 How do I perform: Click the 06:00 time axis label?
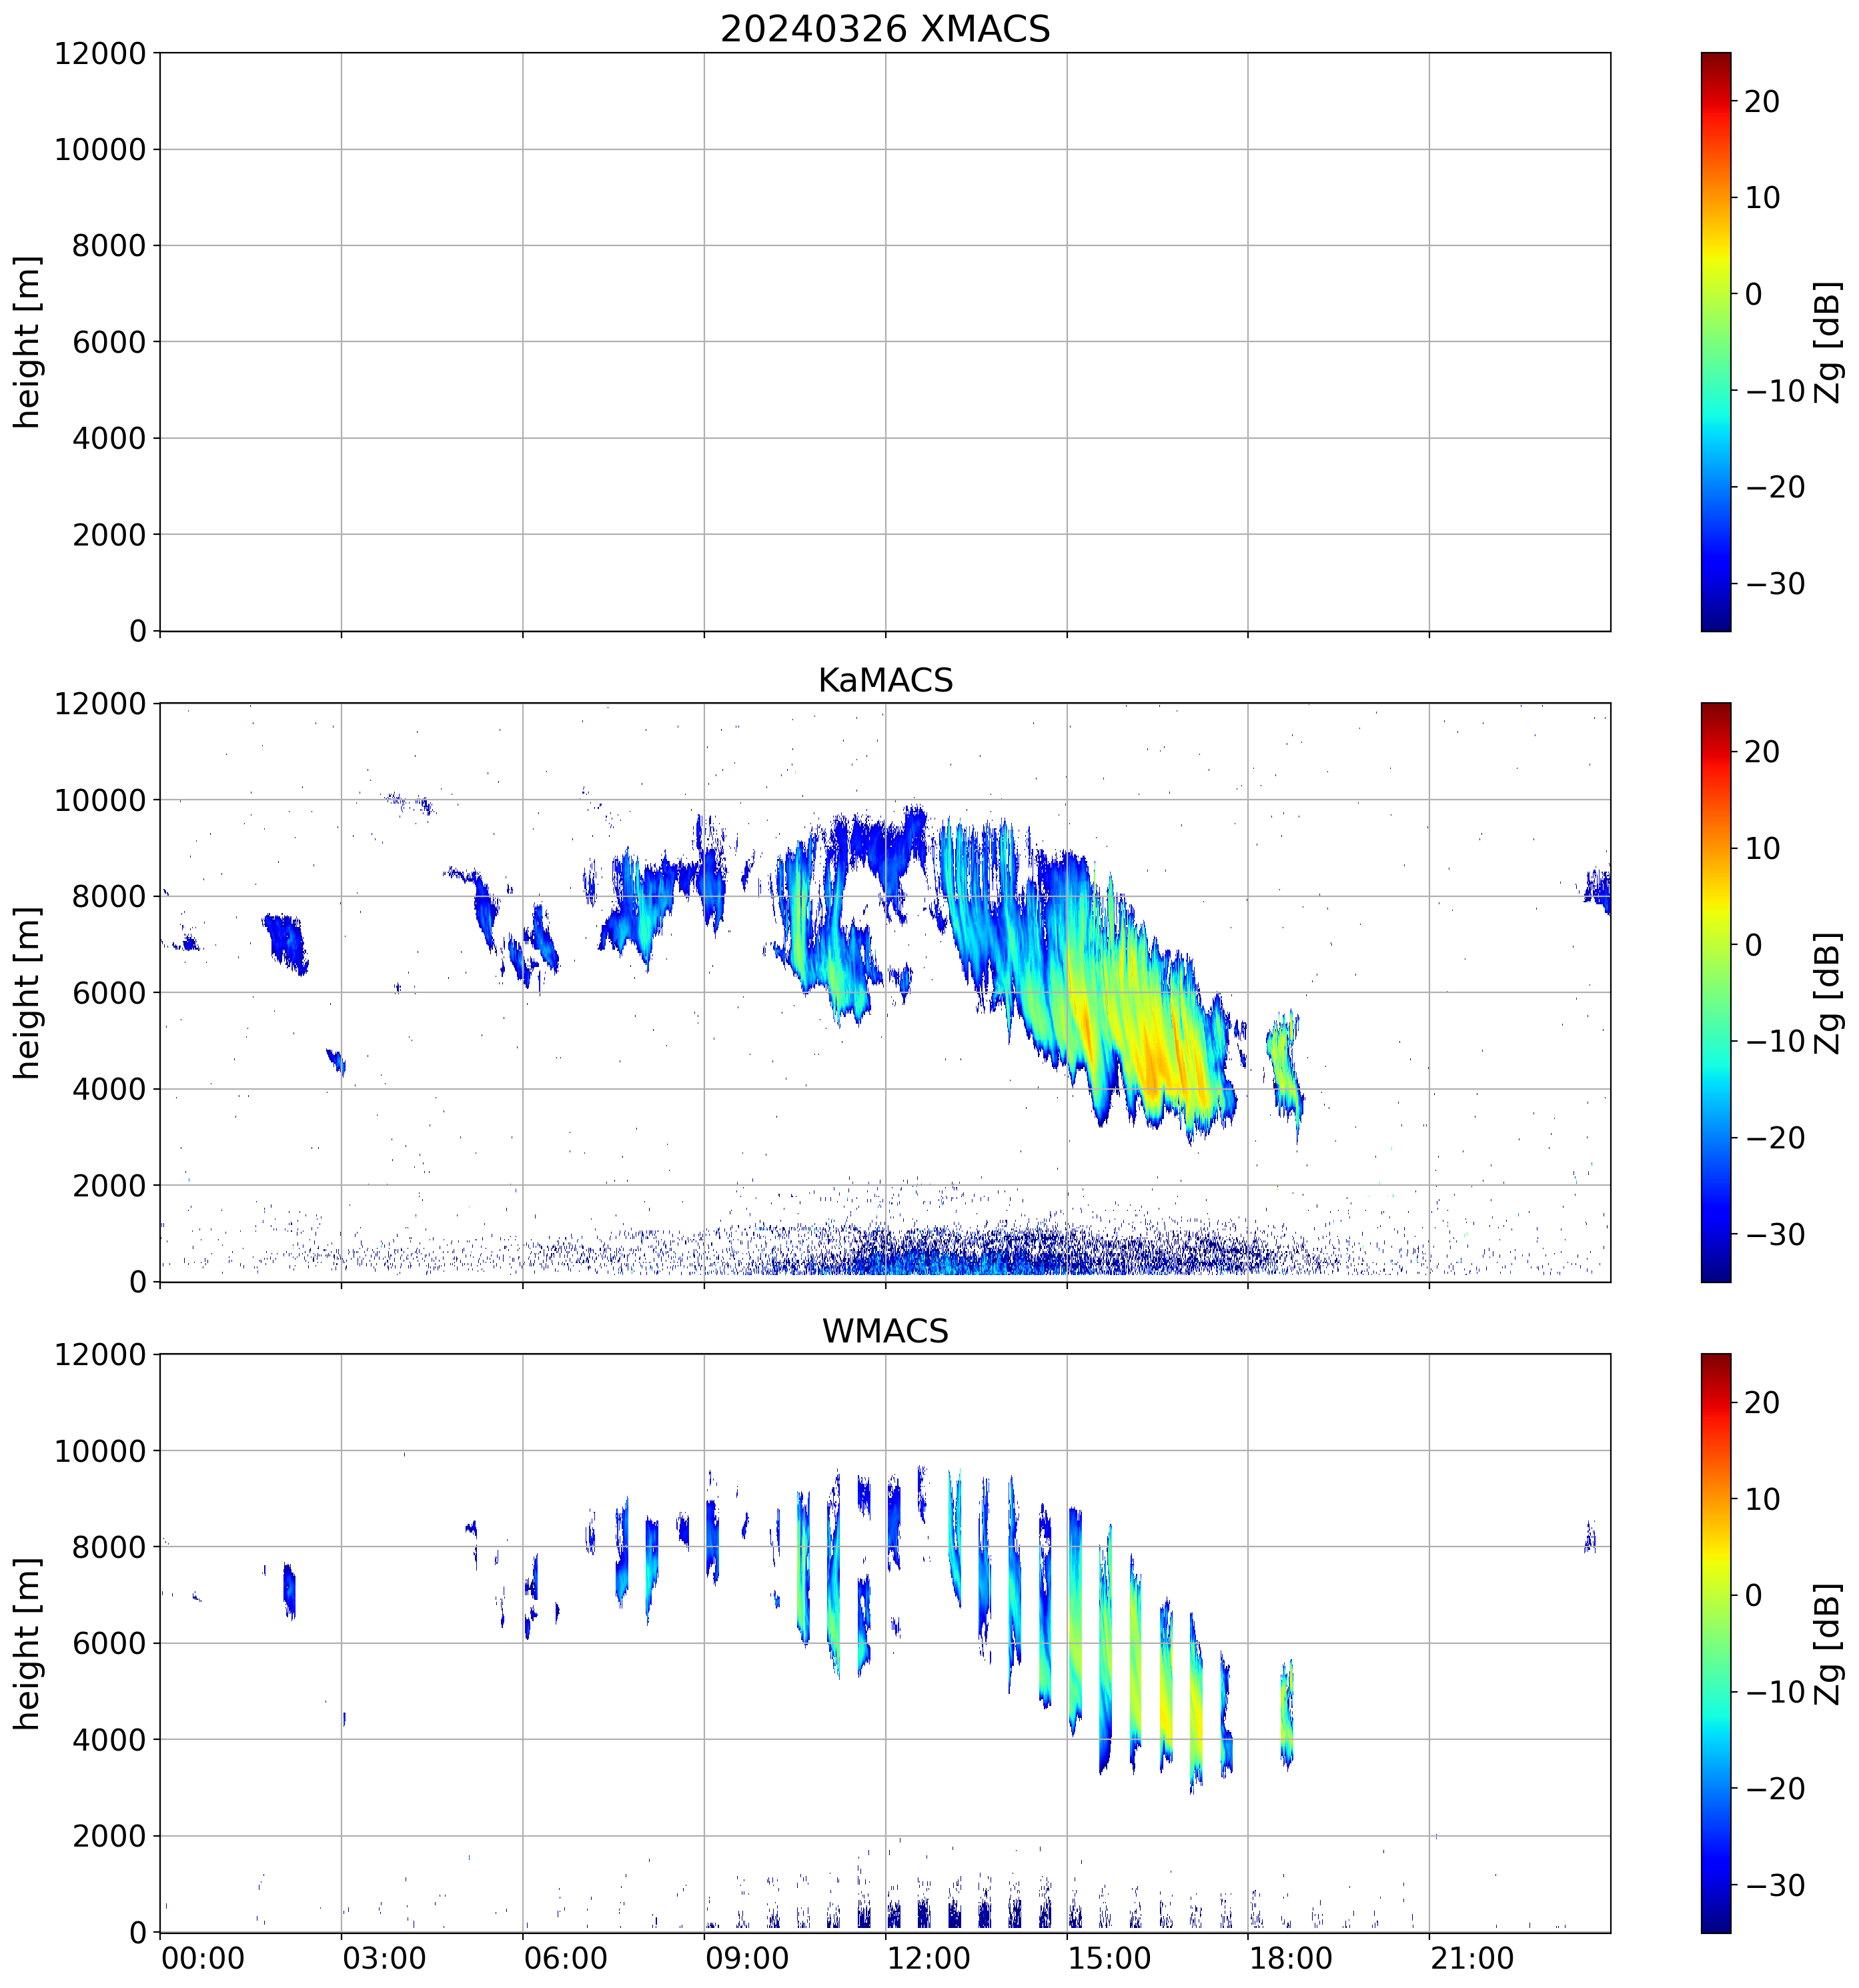[x=566, y=1958]
